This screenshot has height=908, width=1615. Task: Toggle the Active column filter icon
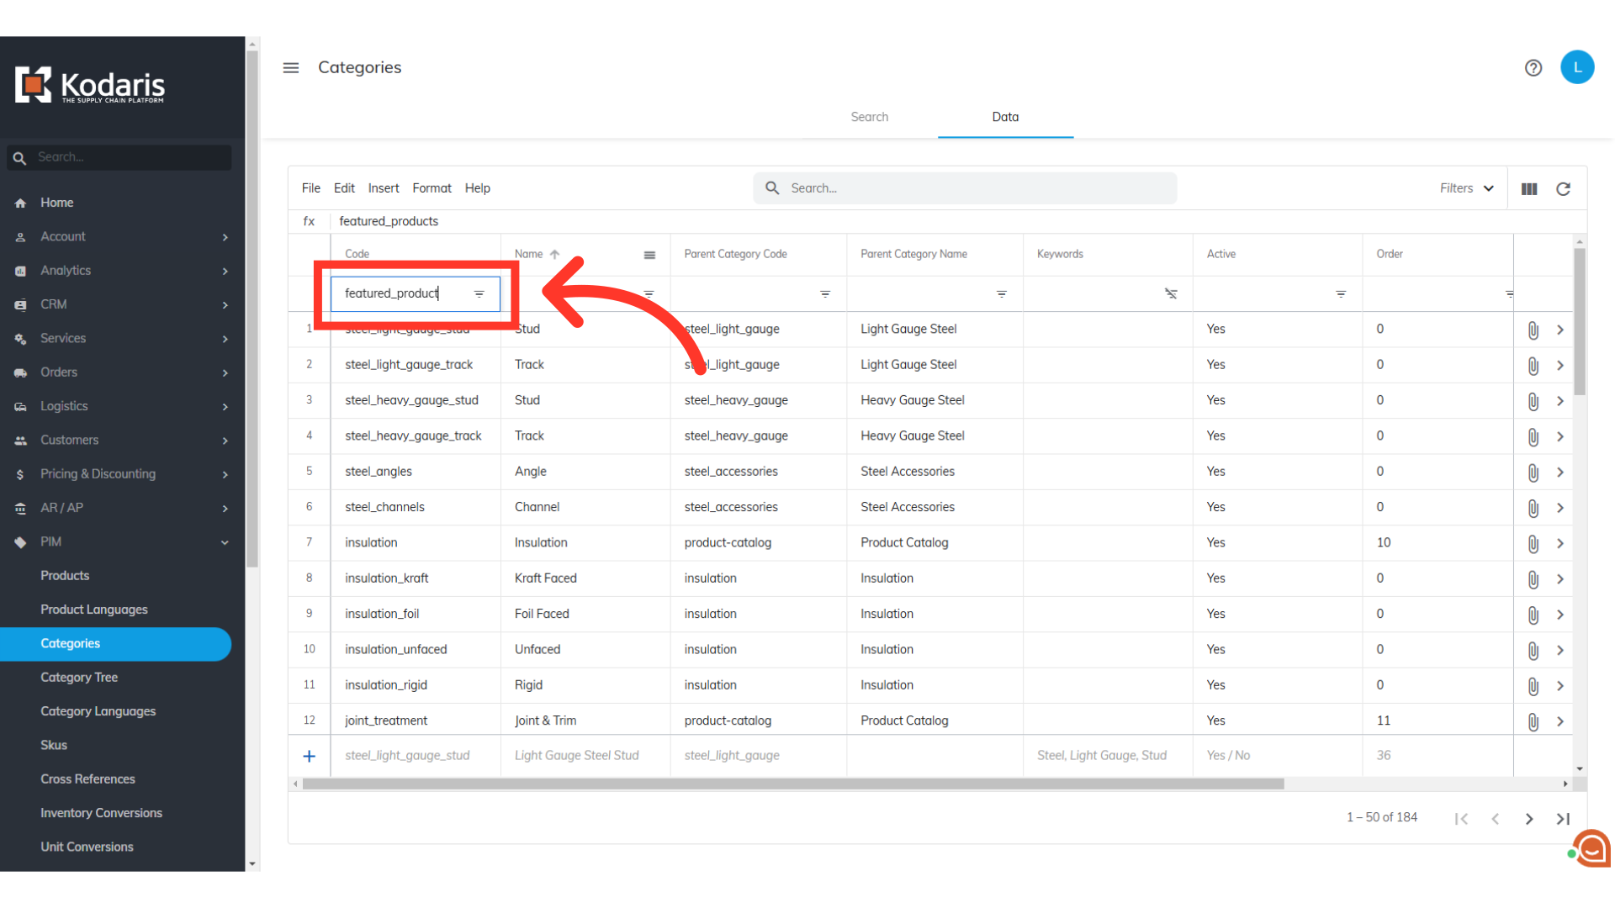[x=1341, y=294]
